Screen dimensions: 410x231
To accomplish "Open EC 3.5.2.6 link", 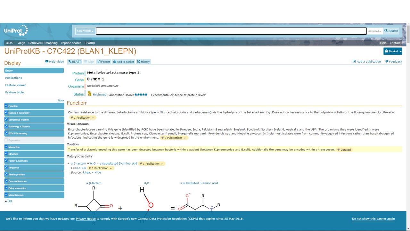I will coord(81,168).
